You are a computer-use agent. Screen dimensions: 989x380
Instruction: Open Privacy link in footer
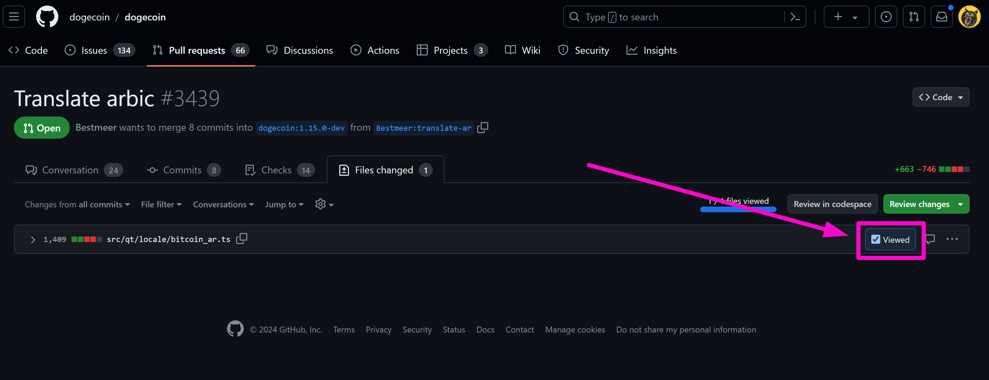pos(379,329)
